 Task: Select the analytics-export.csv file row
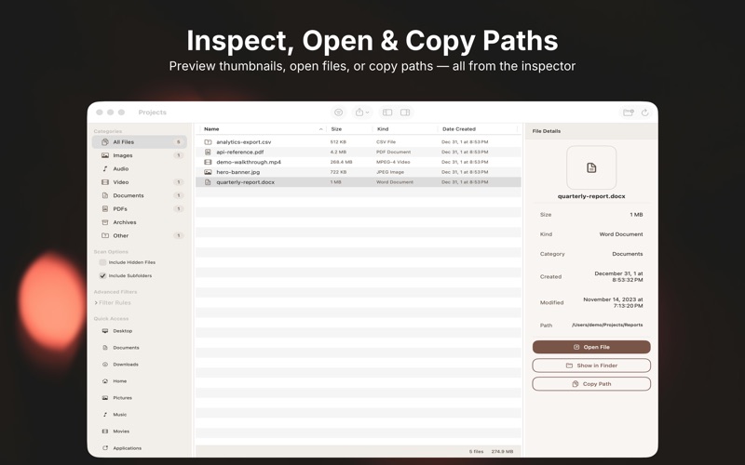pos(359,142)
